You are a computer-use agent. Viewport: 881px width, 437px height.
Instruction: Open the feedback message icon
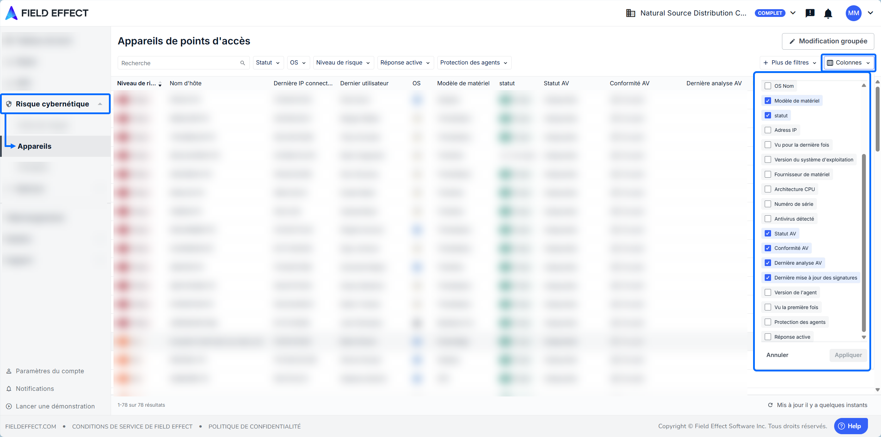pyautogui.click(x=810, y=13)
